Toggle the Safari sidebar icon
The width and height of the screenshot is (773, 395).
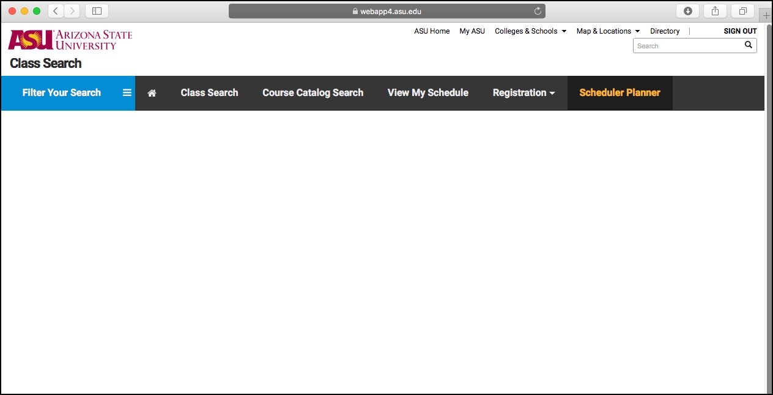coord(97,11)
